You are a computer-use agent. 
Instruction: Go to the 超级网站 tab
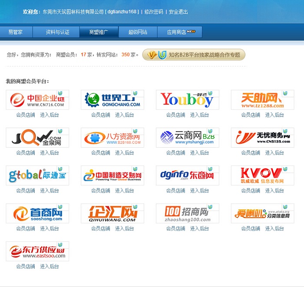pos(138,32)
